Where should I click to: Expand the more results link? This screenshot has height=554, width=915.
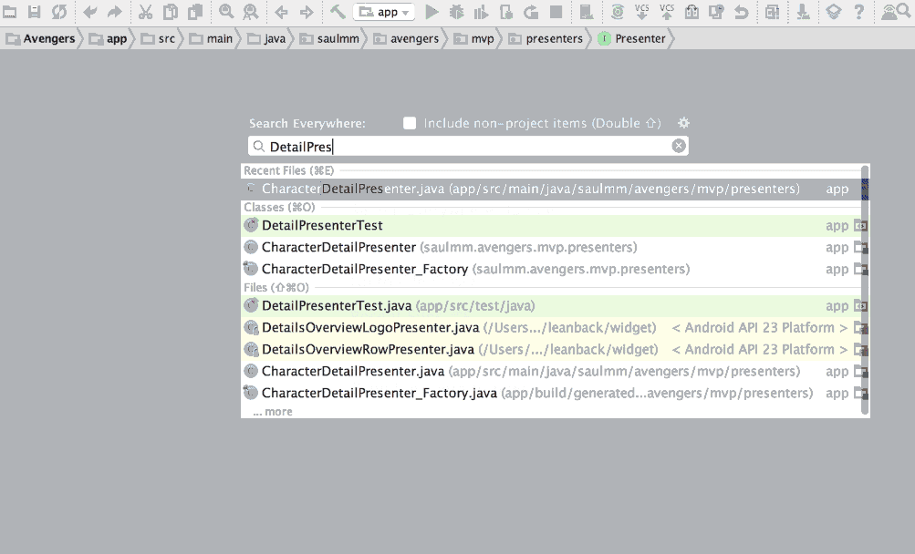pos(271,411)
